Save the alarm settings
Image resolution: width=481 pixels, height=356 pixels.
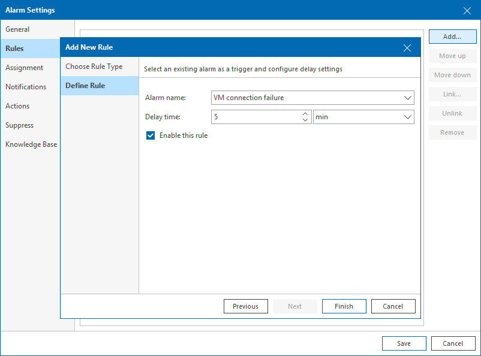(x=404, y=343)
